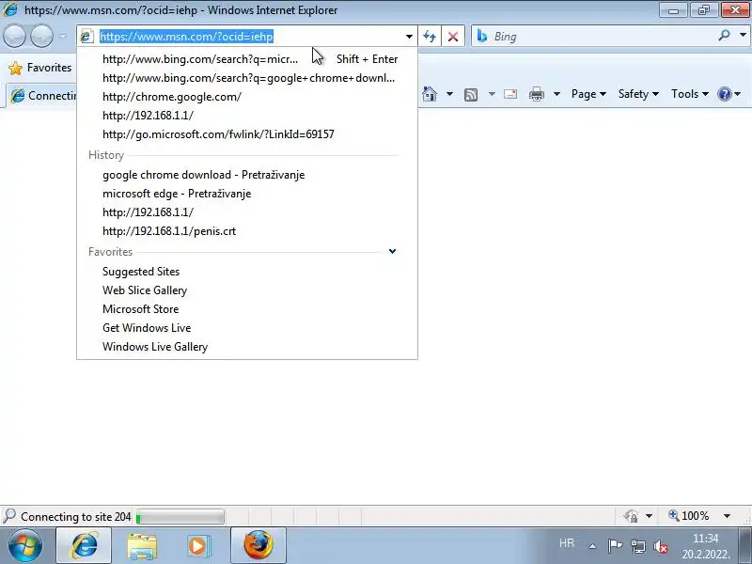This screenshot has height=564, width=752.
Task: Click the Search magnifier button
Action: tap(724, 36)
